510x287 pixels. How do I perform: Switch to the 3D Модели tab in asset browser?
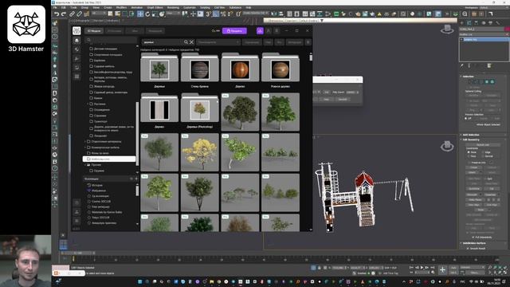click(94, 31)
